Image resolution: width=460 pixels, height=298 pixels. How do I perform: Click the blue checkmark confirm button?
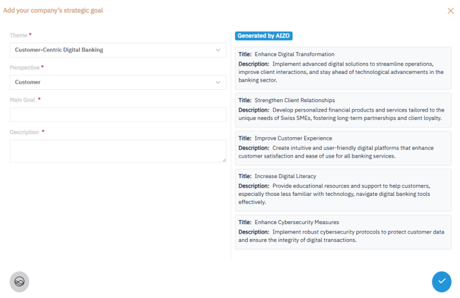(x=441, y=282)
